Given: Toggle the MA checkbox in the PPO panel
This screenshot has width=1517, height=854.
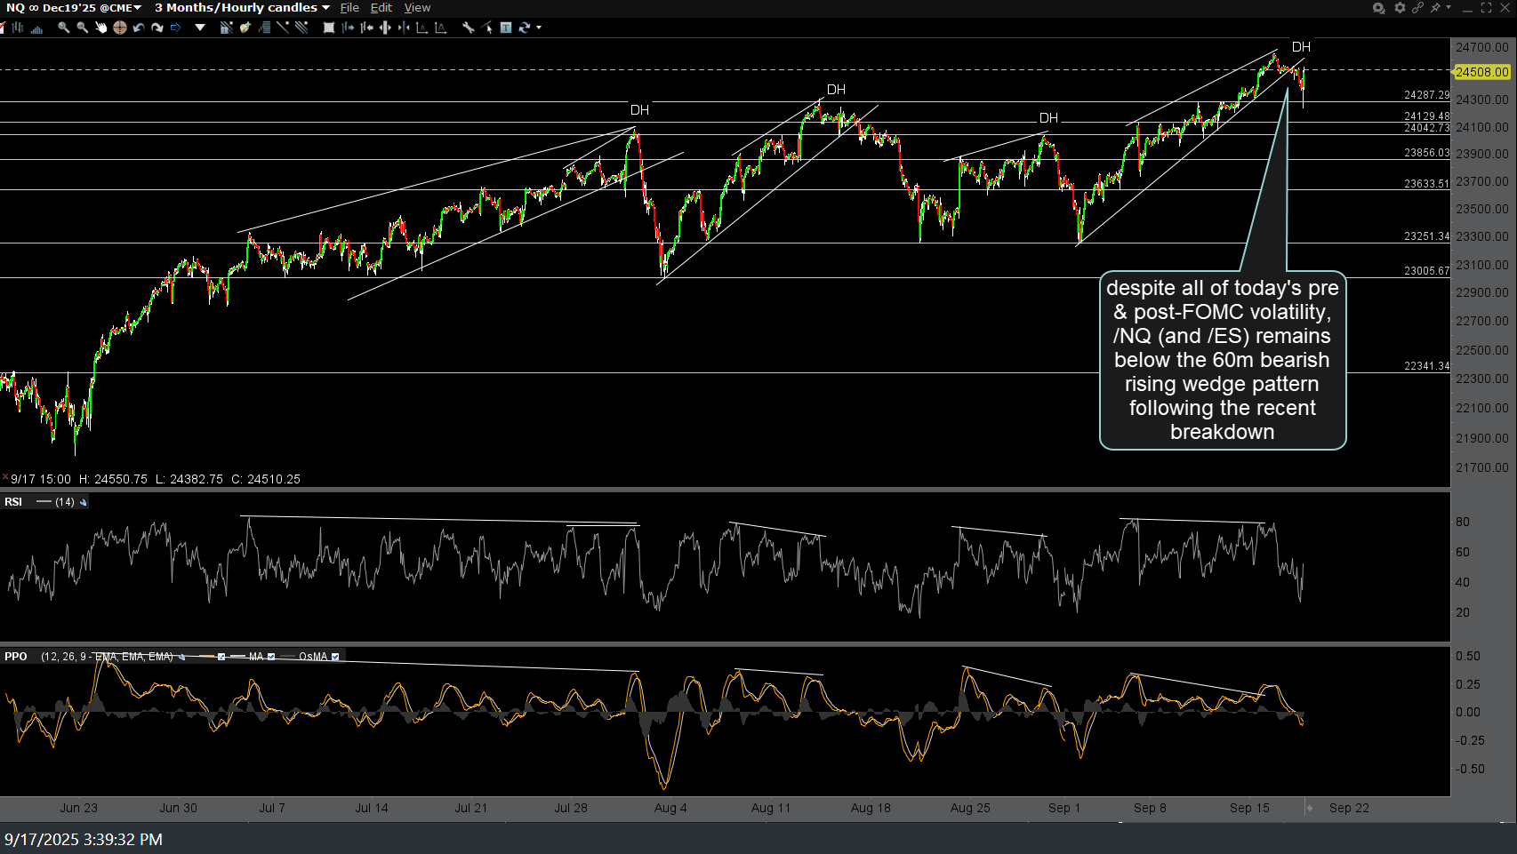Looking at the screenshot, I should (271, 657).
